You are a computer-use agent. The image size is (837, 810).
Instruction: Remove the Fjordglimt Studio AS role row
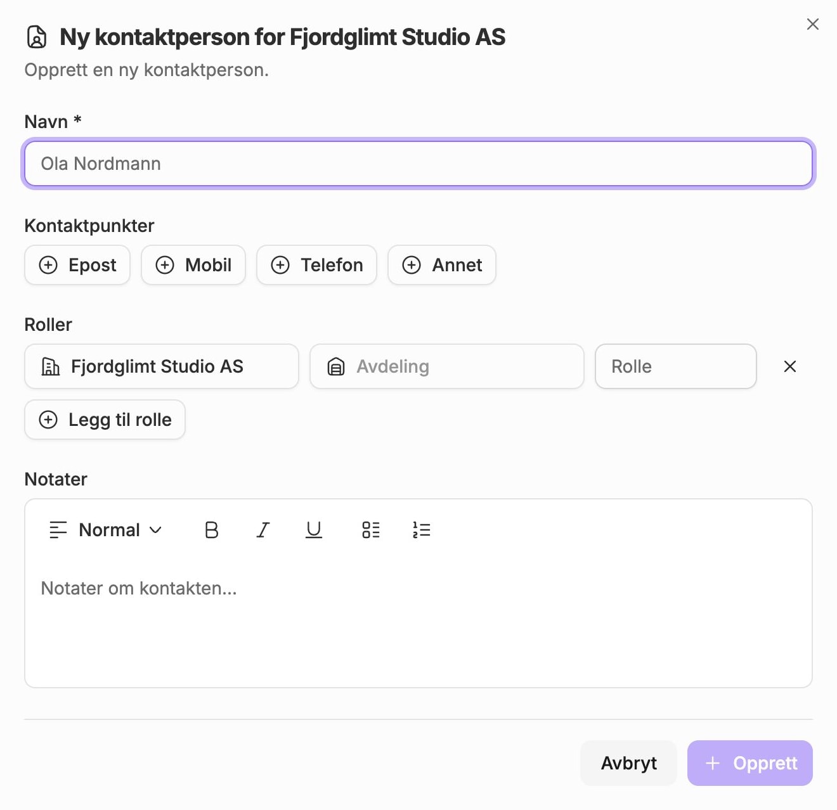click(790, 366)
